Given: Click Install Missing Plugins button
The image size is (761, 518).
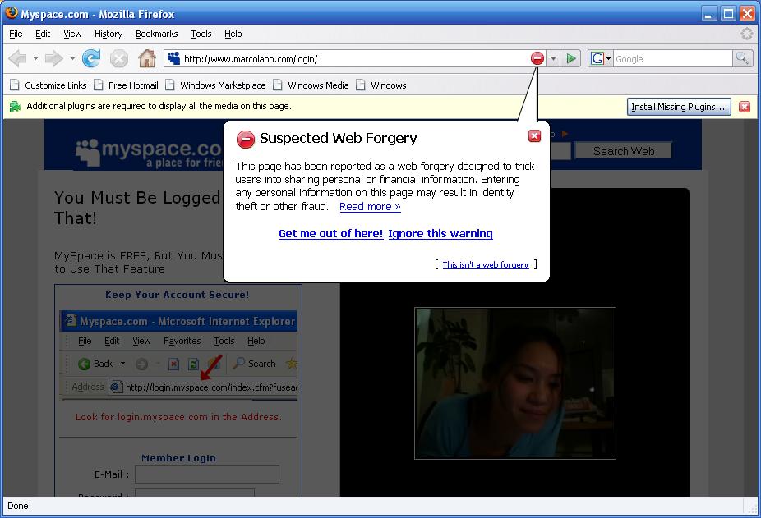Looking at the screenshot, I should pos(679,107).
